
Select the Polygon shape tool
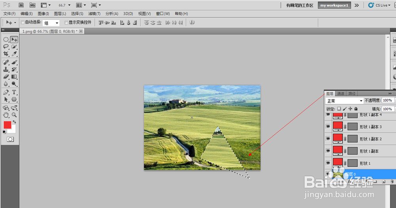coord(14,99)
